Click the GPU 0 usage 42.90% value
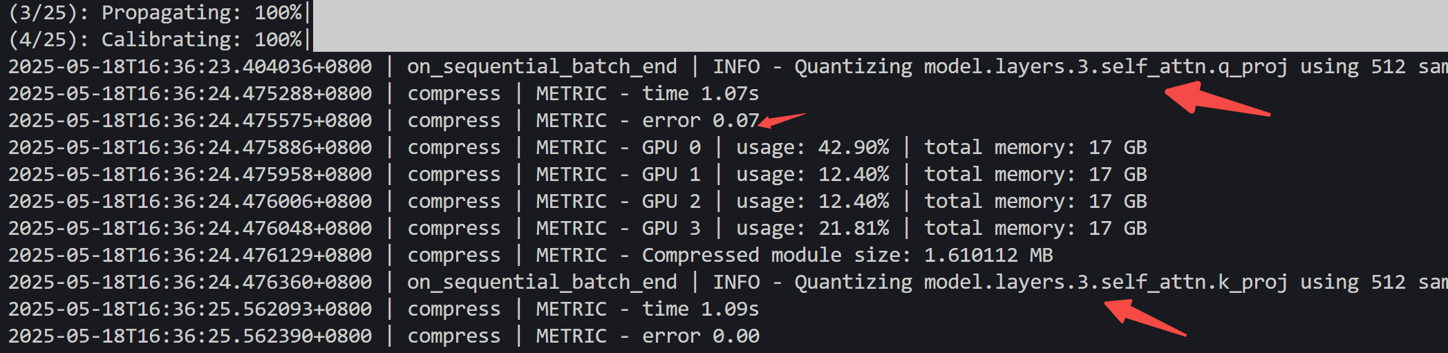This screenshot has height=353, width=1448. pyautogui.click(x=853, y=148)
